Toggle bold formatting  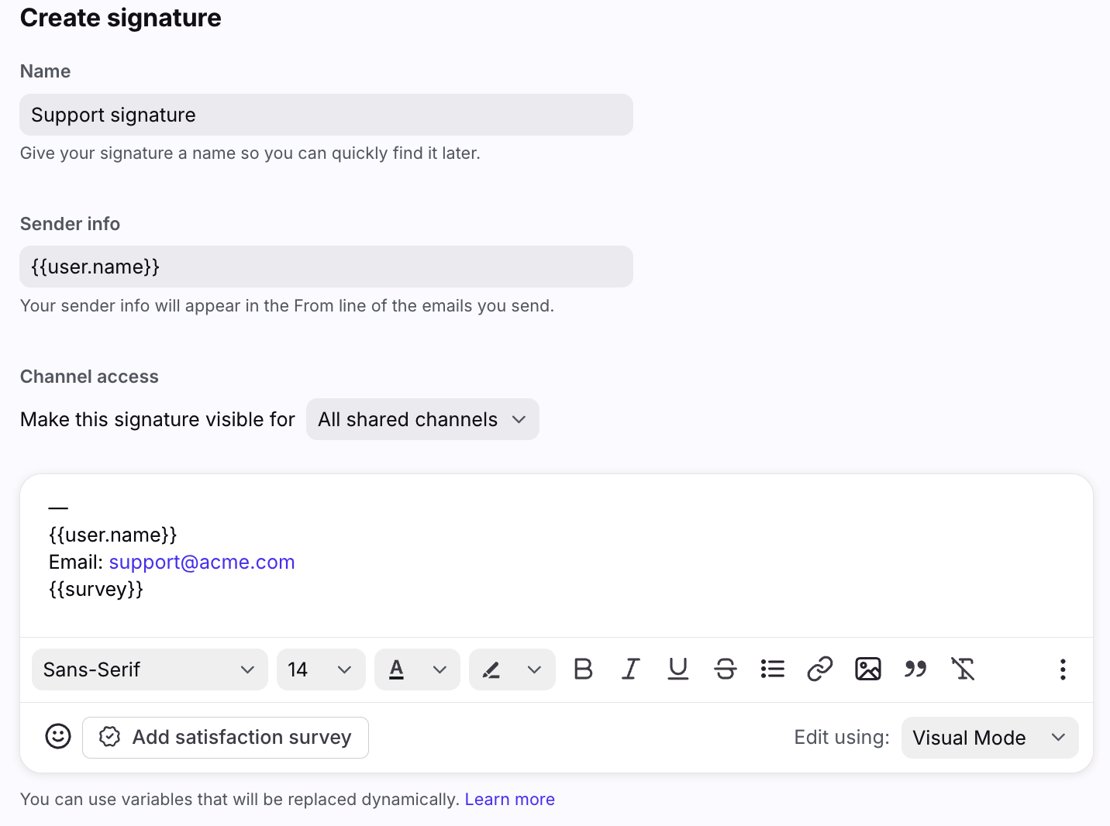tap(583, 669)
